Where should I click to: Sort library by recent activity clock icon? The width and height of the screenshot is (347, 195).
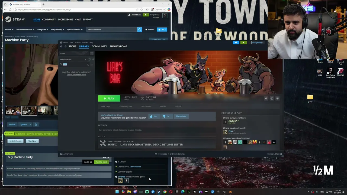click(90, 60)
